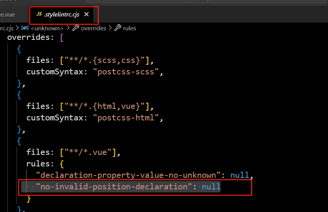Screen dimensions: 328x212
Task: Select the <unknown> breadcrumb segment
Action: tap(47, 28)
